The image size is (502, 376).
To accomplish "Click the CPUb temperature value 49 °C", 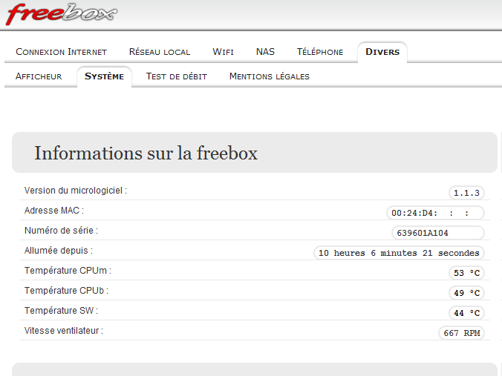I will (466, 293).
